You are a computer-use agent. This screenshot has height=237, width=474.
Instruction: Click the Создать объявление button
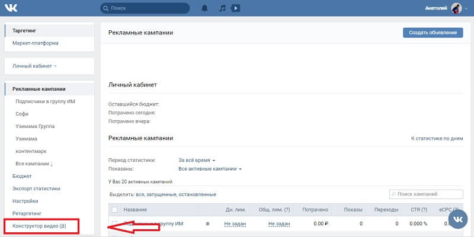(433, 33)
